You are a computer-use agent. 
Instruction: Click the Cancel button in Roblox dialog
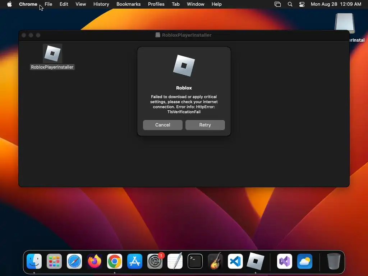pyautogui.click(x=163, y=125)
